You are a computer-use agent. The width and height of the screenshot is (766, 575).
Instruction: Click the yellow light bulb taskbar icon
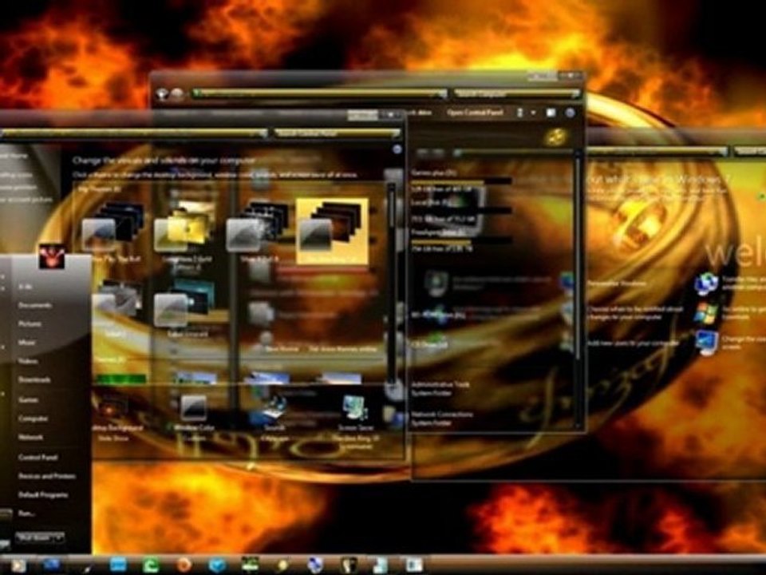pyautogui.click(x=283, y=565)
